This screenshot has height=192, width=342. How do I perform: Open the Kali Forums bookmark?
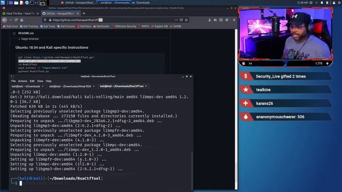point(66,26)
